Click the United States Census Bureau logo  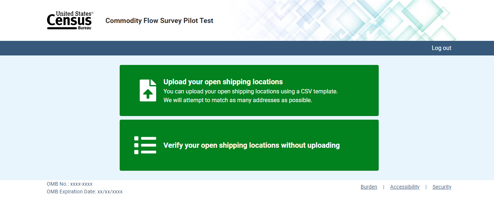70,20
